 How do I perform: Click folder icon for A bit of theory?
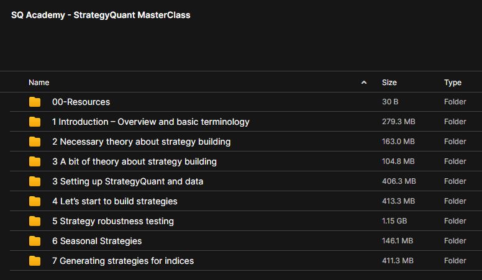[x=35, y=161]
